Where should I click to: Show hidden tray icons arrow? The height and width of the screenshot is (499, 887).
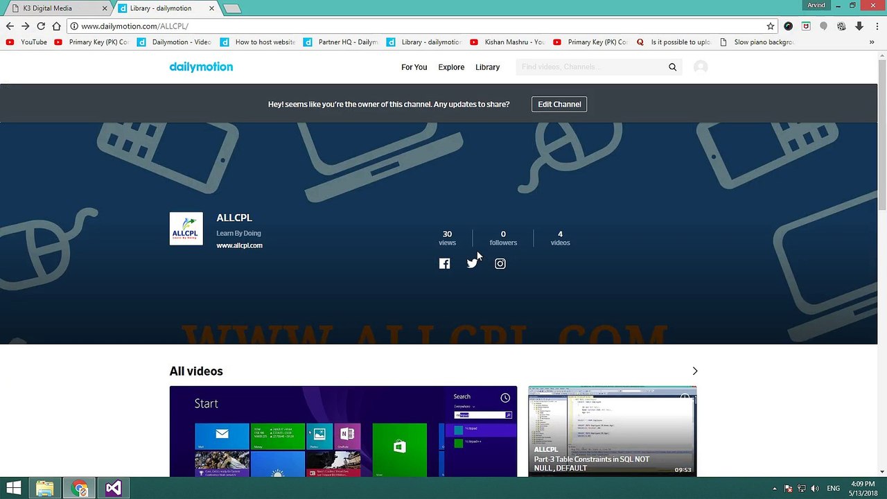(x=775, y=489)
